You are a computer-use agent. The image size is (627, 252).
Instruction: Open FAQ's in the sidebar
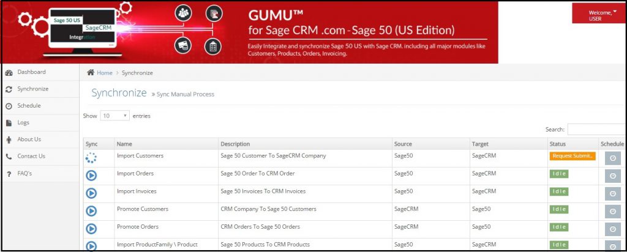click(x=24, y=173)
